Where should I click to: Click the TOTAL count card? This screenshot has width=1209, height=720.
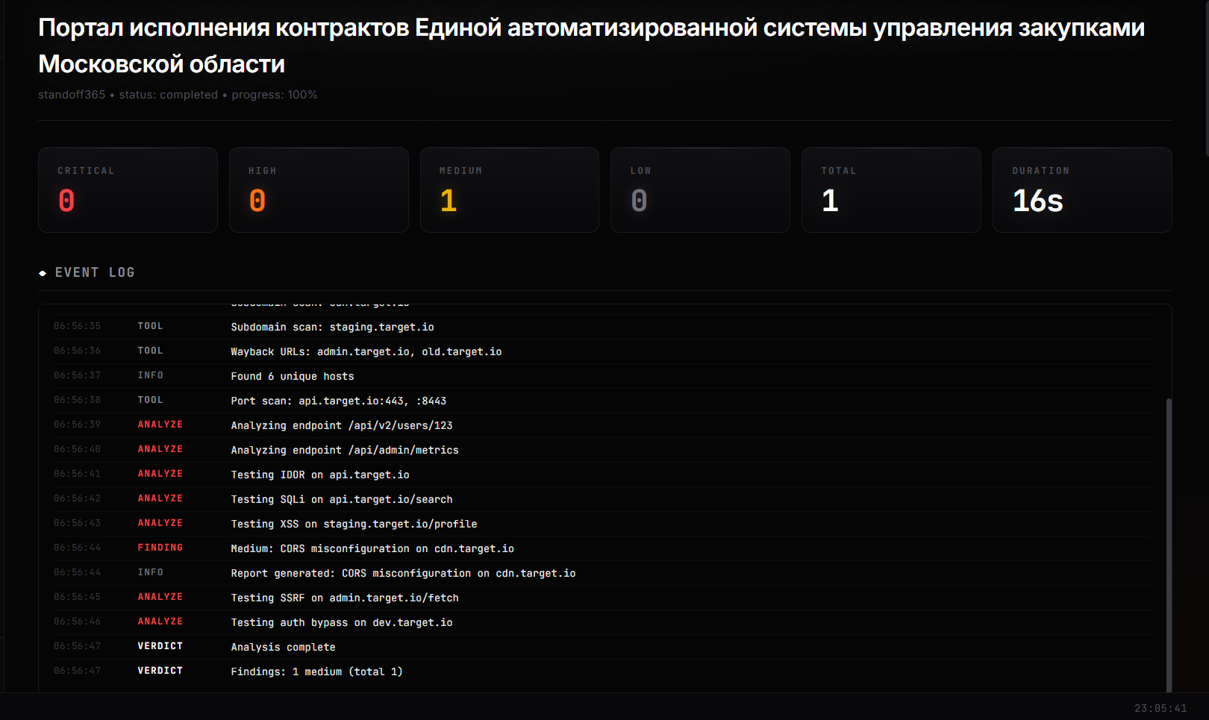click(891, 190)
